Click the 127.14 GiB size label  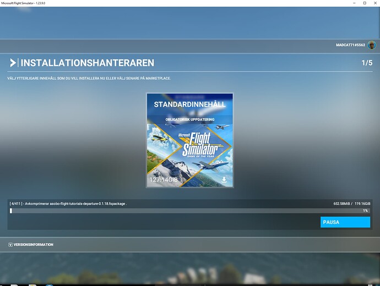point(164,180)
